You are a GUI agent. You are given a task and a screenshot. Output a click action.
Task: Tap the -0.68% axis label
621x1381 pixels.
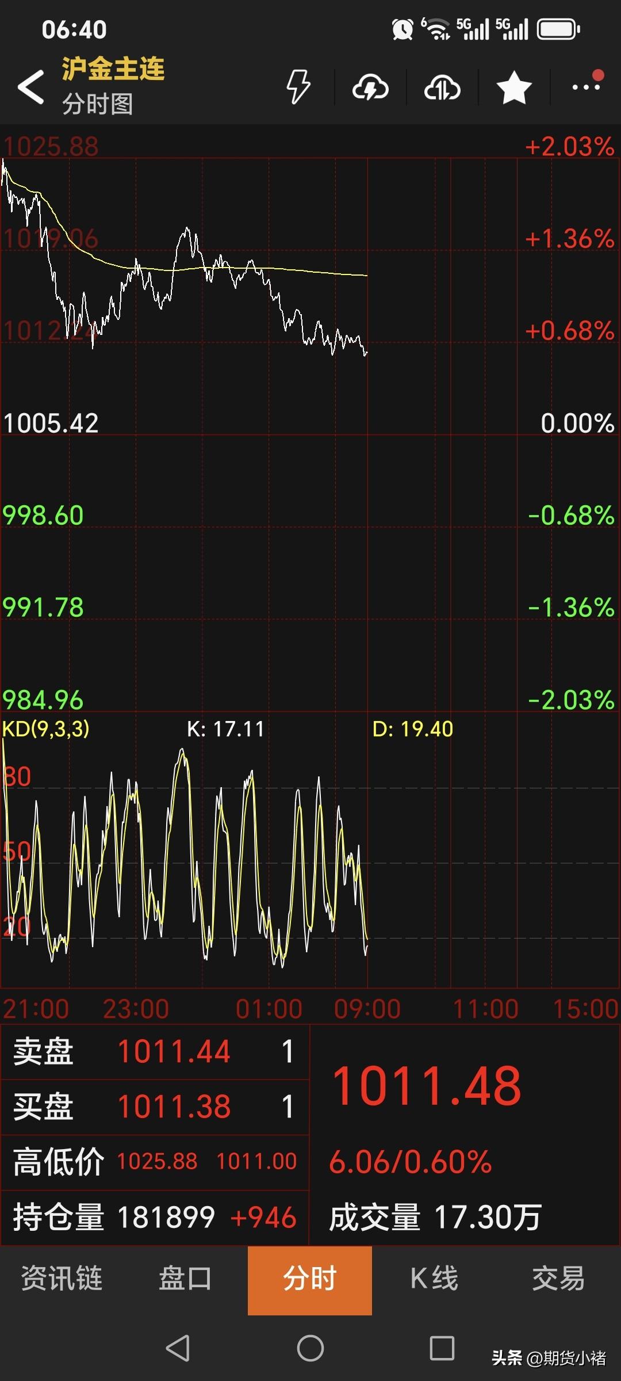click(x=571, y=516)
